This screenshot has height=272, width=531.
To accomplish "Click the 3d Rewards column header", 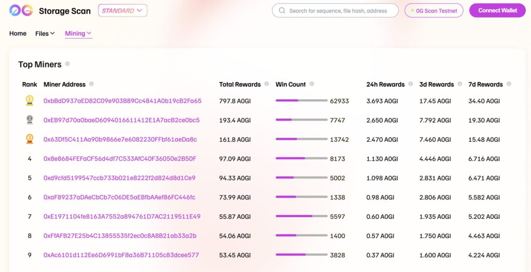I will (437, 84).
